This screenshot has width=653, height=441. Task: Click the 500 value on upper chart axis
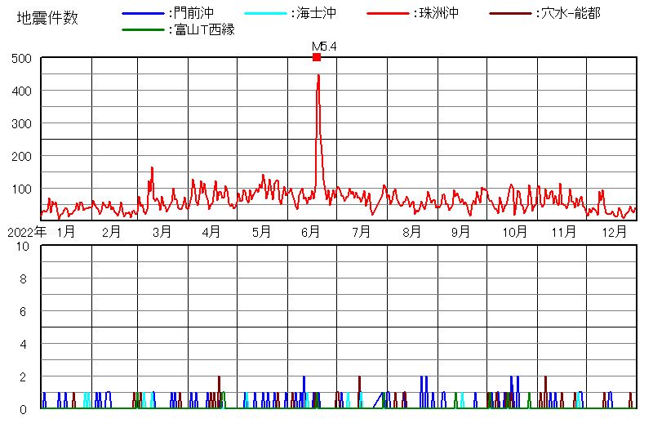[22, 58]
